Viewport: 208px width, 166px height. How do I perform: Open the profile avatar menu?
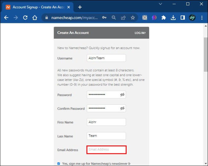click(192, 18)
